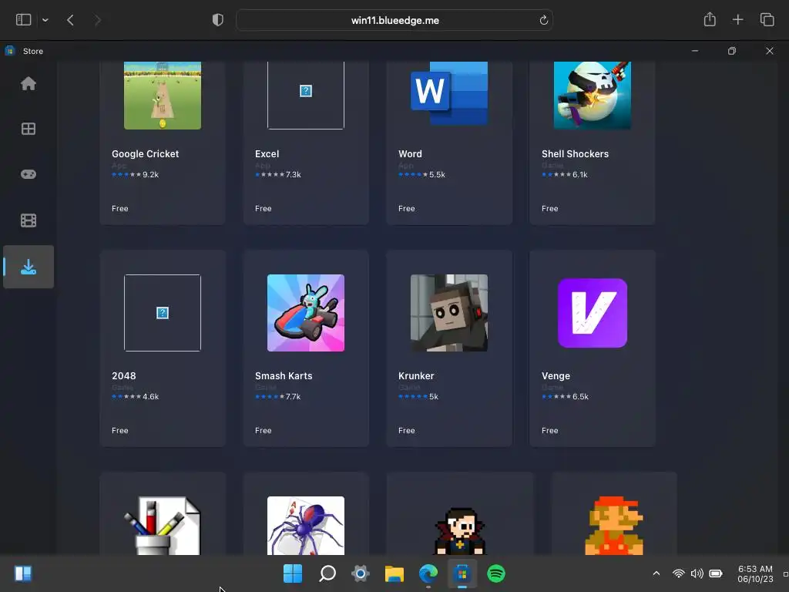Open the Venge purple V icon
This screenshot has width=789, height=592.
[x=593, y=313]
